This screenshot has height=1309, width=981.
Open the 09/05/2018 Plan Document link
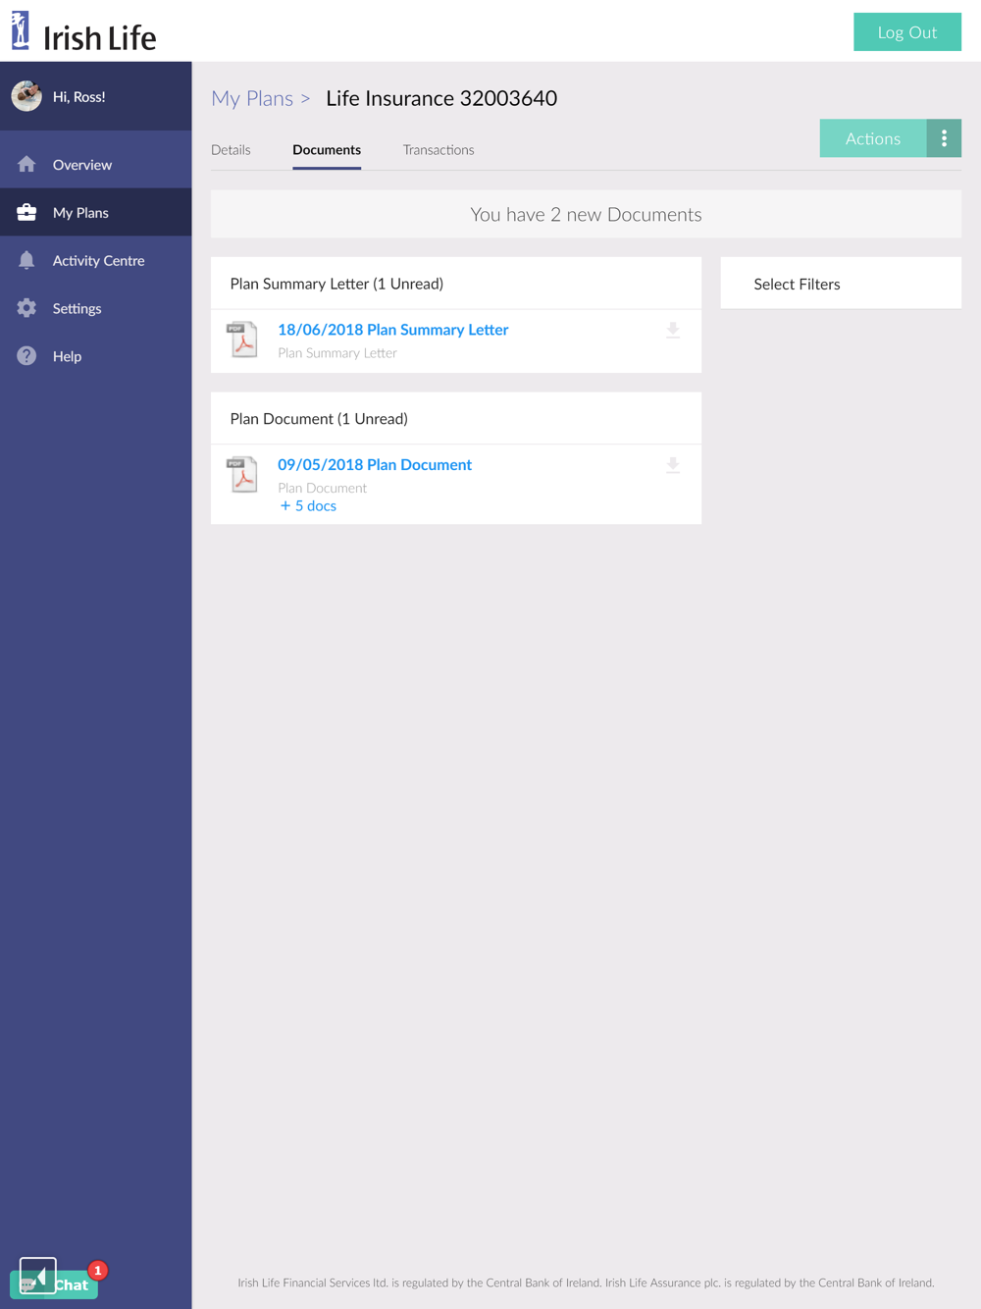tap(375, 465)
